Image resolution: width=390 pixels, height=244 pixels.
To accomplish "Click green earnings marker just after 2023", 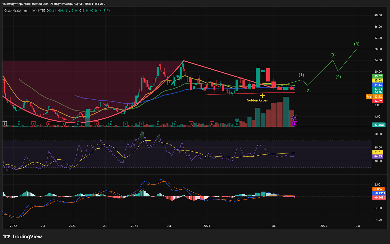I will [78, 123].
